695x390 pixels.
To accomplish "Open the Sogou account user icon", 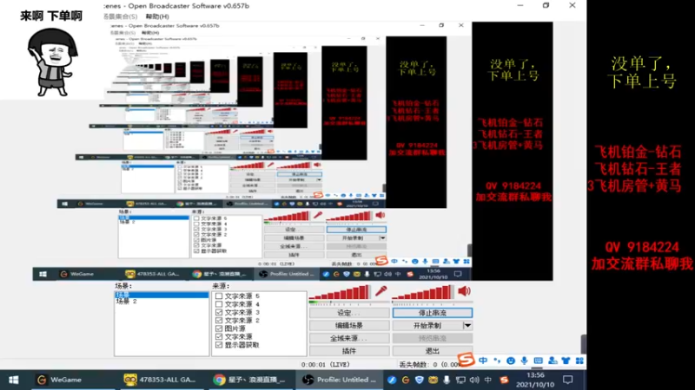I will pos(553,361).
